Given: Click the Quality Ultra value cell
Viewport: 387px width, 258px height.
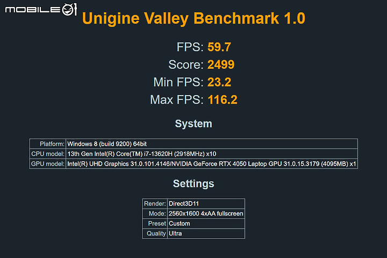Looking at the screenshot, I should click(x=206, y=233).
